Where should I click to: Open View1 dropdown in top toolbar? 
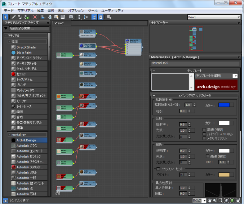[214, 17]
